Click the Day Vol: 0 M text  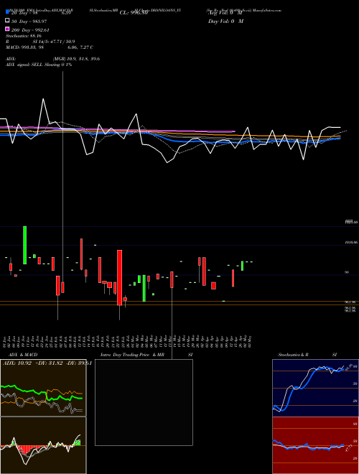pos(225,21)
